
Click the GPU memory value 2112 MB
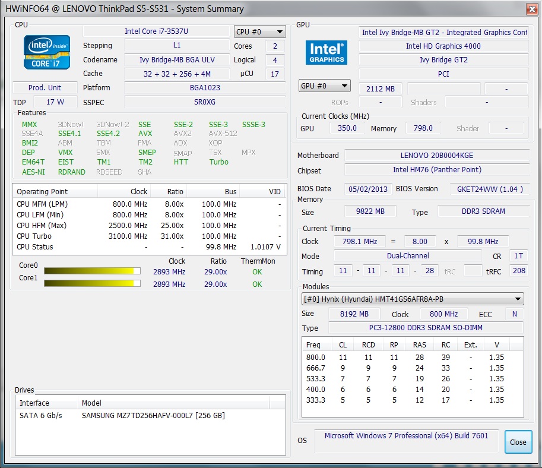point(381,89)
